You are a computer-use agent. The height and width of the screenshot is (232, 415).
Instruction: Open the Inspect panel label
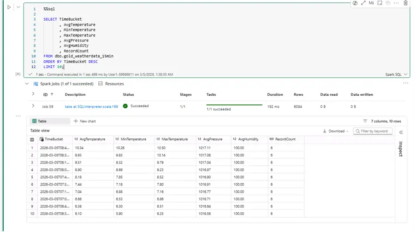401,149
